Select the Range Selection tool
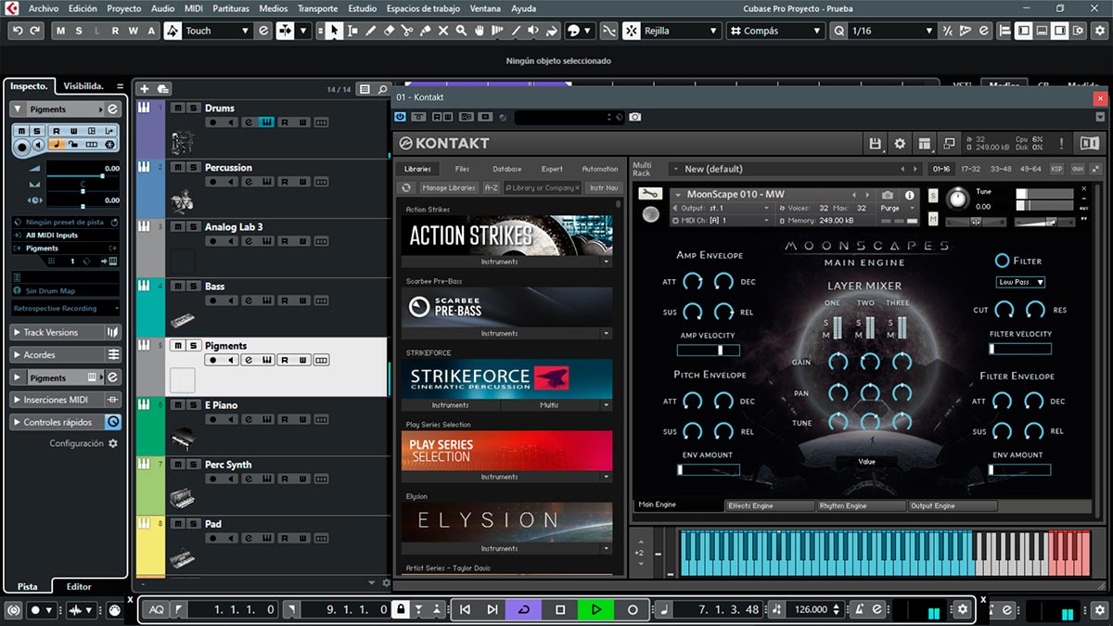Image resolution: width=1113 pixels, height=626 pixels. pos(352,31)
